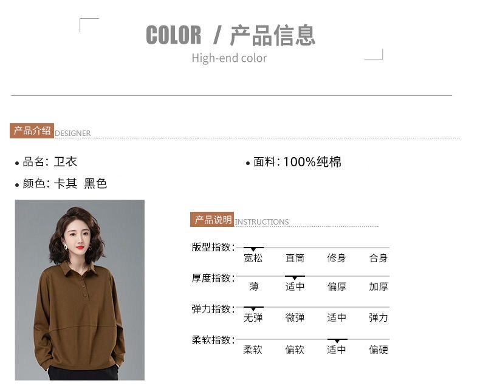480x386 pixels.
Task: Click the 适中 softness indicator marker
Action: 337,340
